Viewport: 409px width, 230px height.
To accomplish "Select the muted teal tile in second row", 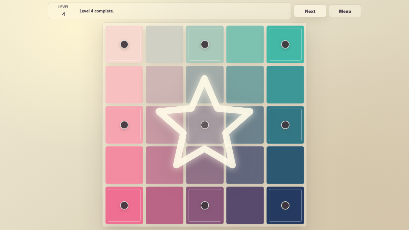I will point(245,85).
